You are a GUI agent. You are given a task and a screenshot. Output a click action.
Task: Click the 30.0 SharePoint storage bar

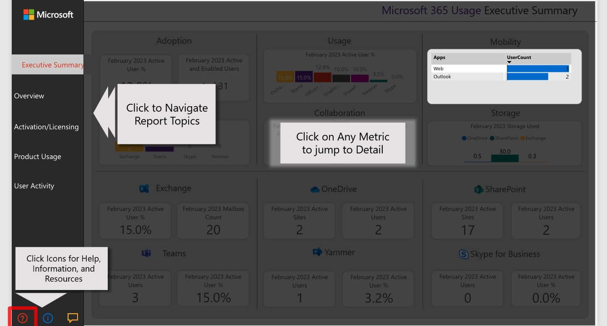pyautogui.click(x=505, y=158)
